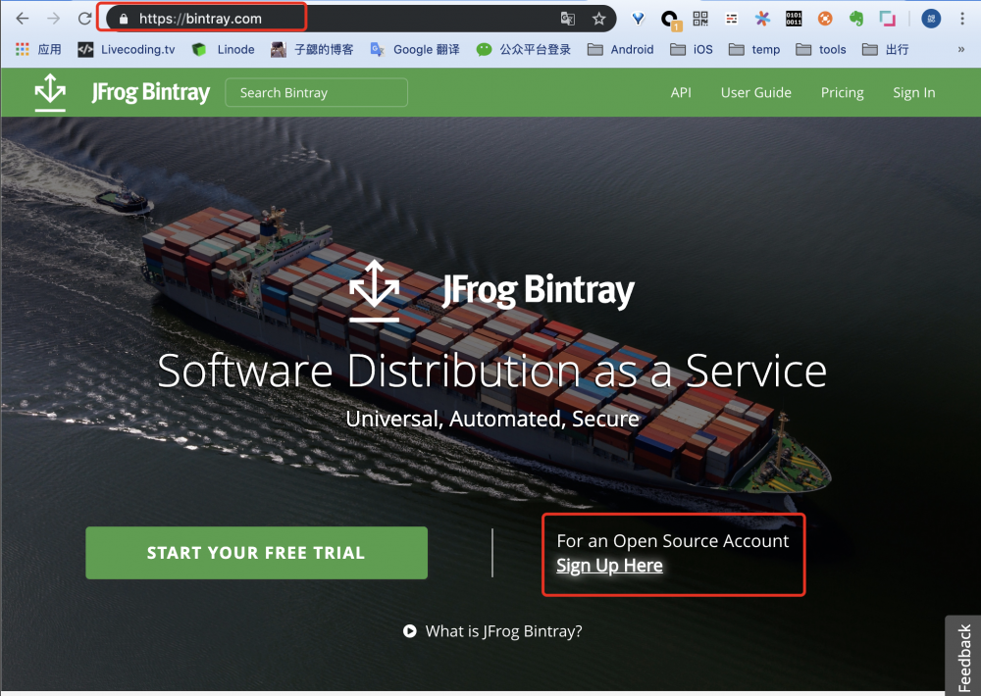The width and height of the screenshot is (981, 696).
Task: Open the 子鲲的博客 bookmark
Action: pos(312,49)
